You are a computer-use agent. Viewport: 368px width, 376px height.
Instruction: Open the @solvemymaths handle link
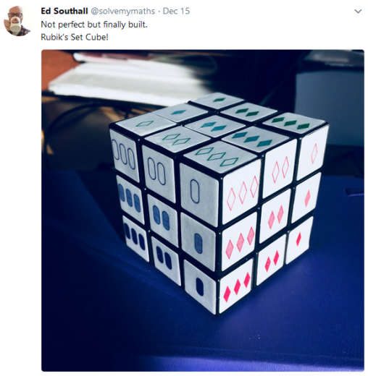[122, 11]
